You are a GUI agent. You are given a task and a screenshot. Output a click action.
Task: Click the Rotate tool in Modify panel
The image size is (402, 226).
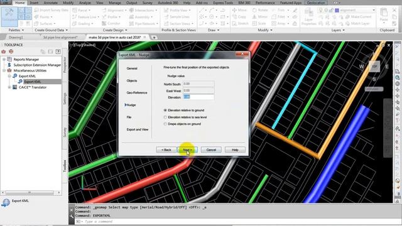[260, 10]
